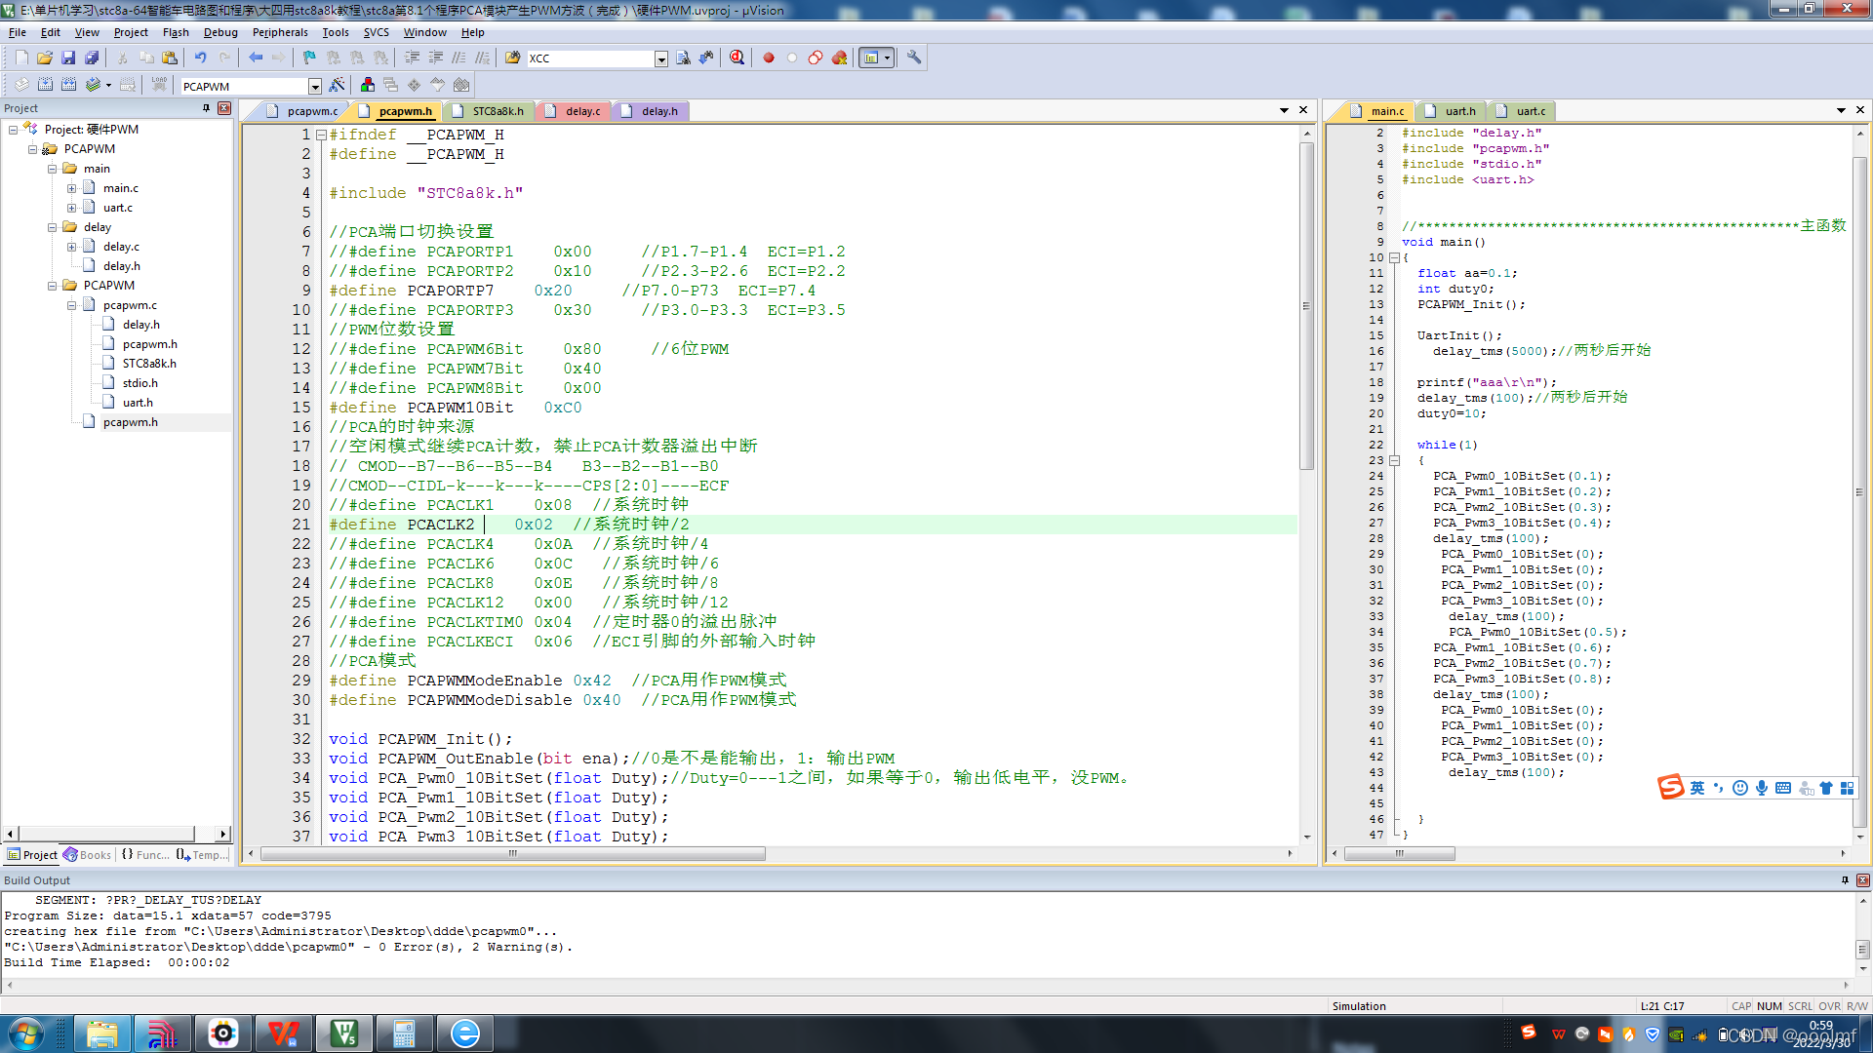
Task: Build target files icon
Action: 45,85
